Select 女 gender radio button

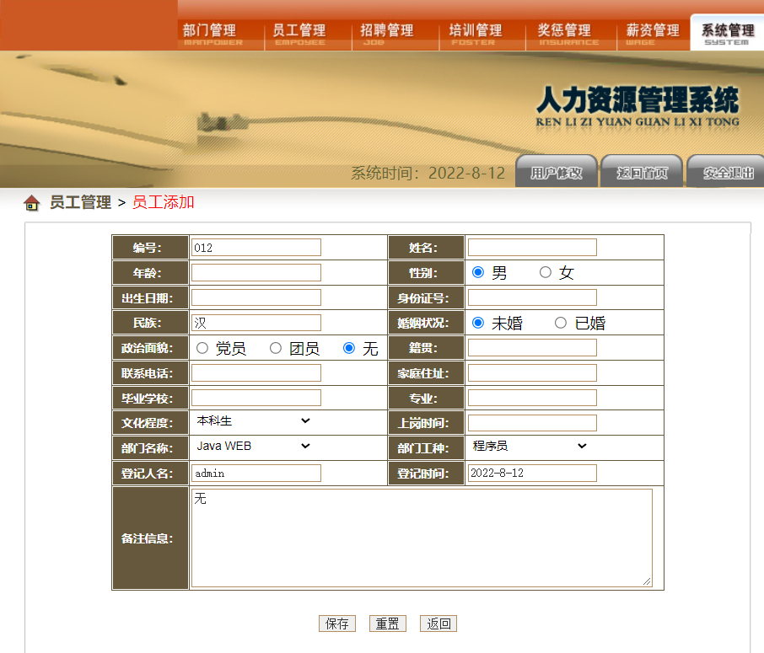click(x=546, y=272)
